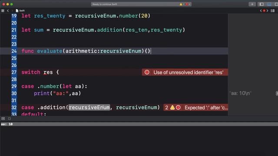278x156 pixels.
Task: Go forward in editor navigation history
Action: click(12, 11)
